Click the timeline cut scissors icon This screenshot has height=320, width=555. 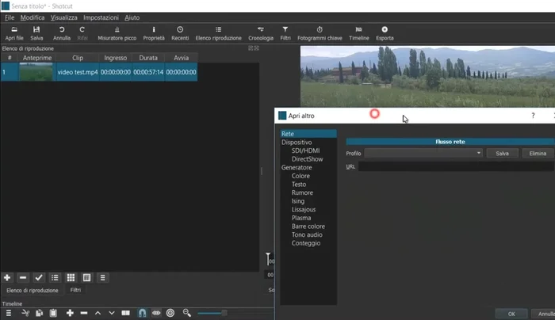pos(25,314)
